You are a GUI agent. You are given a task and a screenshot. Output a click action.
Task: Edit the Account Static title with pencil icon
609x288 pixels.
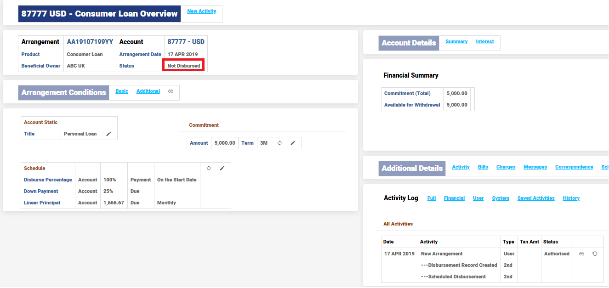coord(109,134)
